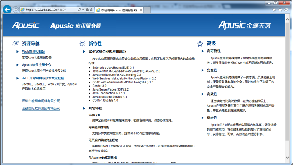Click the arrow bullet beside Apusic软件注册中心
The height and width of the screenshot is (166, 293).
click(x=18, y=65)
